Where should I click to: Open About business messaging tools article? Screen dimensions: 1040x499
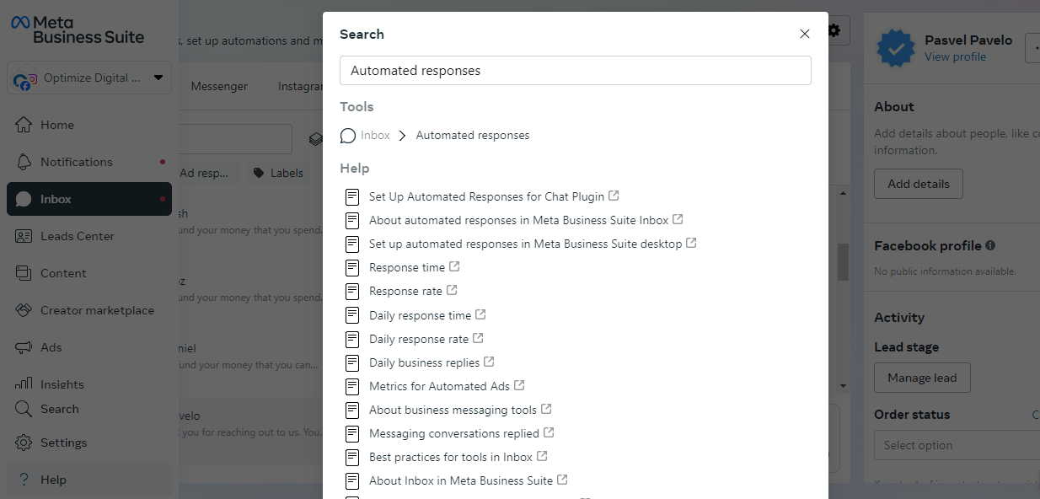coord(453,410)
